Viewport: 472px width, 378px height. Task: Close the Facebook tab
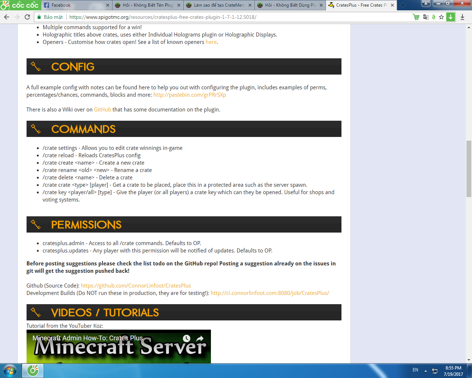(x=108, y=5)
